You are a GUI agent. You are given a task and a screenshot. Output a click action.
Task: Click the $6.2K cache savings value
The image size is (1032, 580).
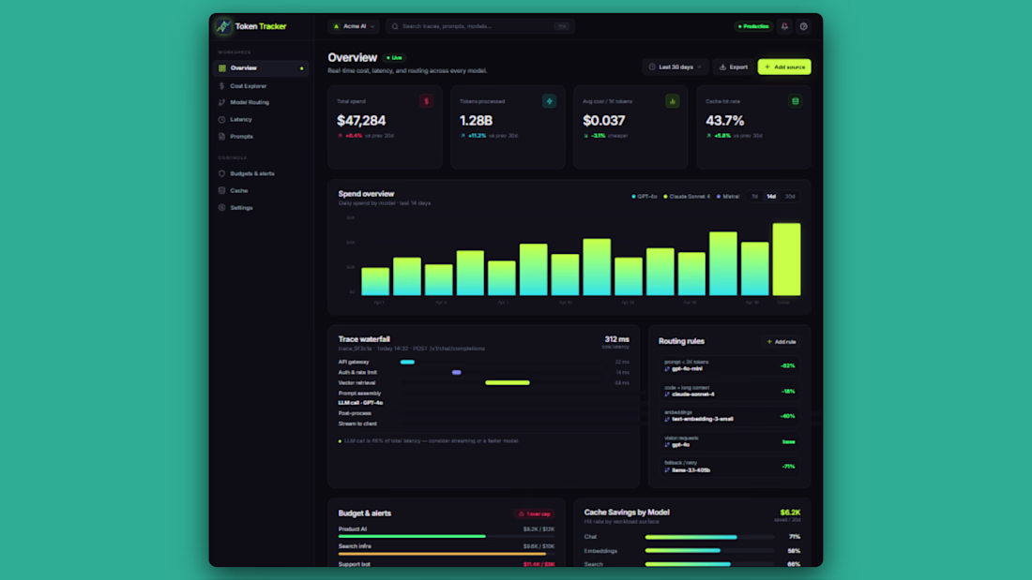(x=790, y=513)
